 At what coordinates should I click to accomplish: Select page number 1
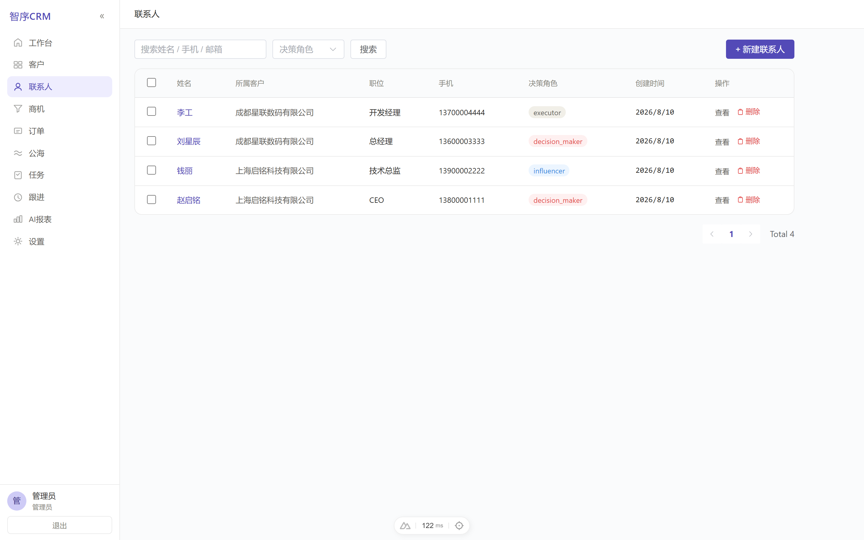tap(731, 234)
